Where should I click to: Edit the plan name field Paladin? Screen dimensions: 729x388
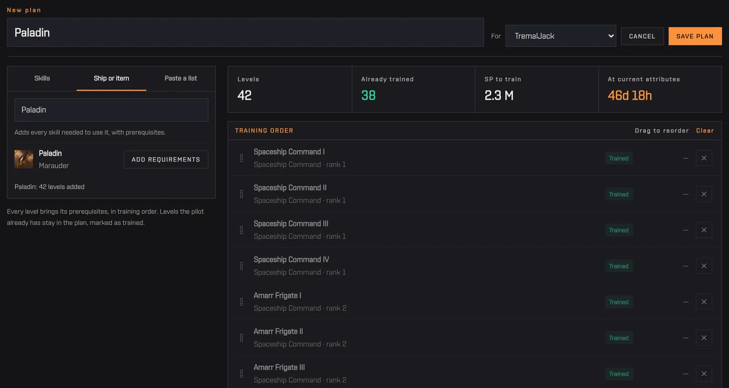pos(245,32)
